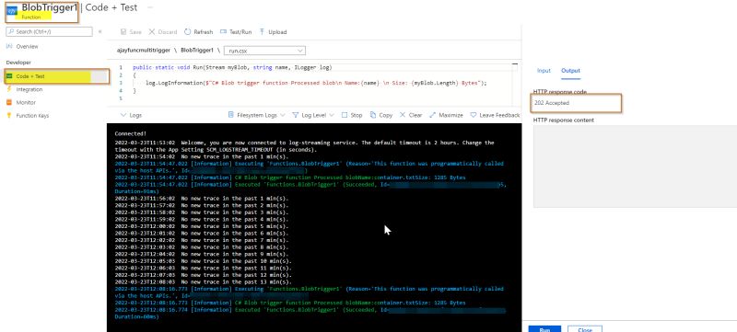Open the Log Level filter dropdown

[x=313, y=115]
